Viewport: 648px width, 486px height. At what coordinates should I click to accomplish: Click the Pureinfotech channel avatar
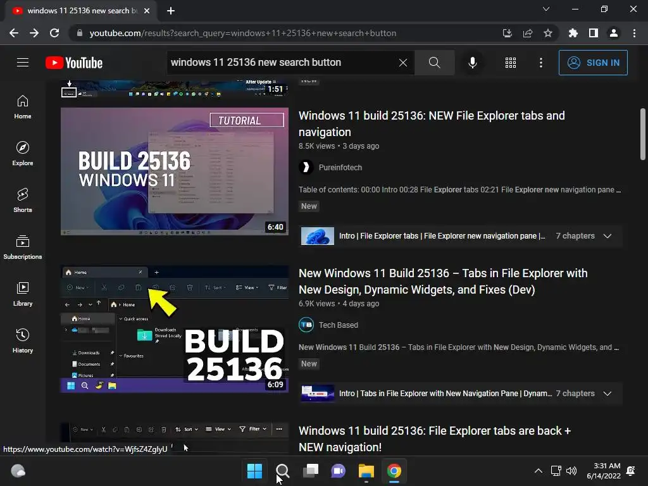306,167
